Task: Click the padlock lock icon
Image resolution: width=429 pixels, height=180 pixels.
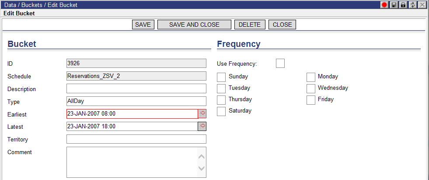Action: pos(403,5)
